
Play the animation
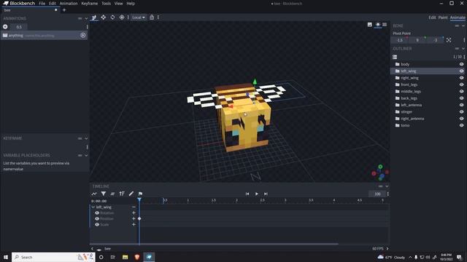point(257,194)
